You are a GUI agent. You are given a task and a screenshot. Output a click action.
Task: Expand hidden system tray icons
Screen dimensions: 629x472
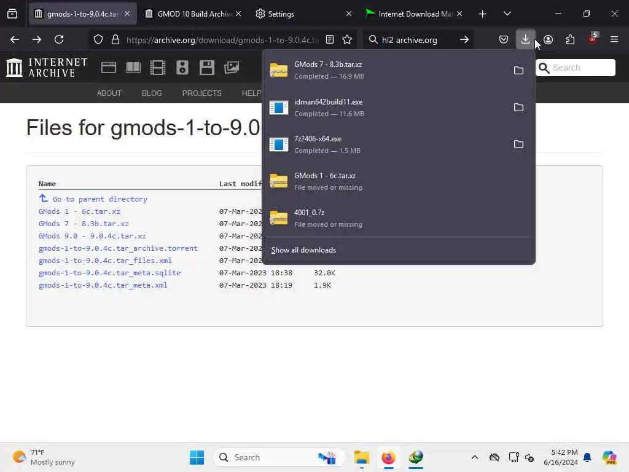point(475,457)
